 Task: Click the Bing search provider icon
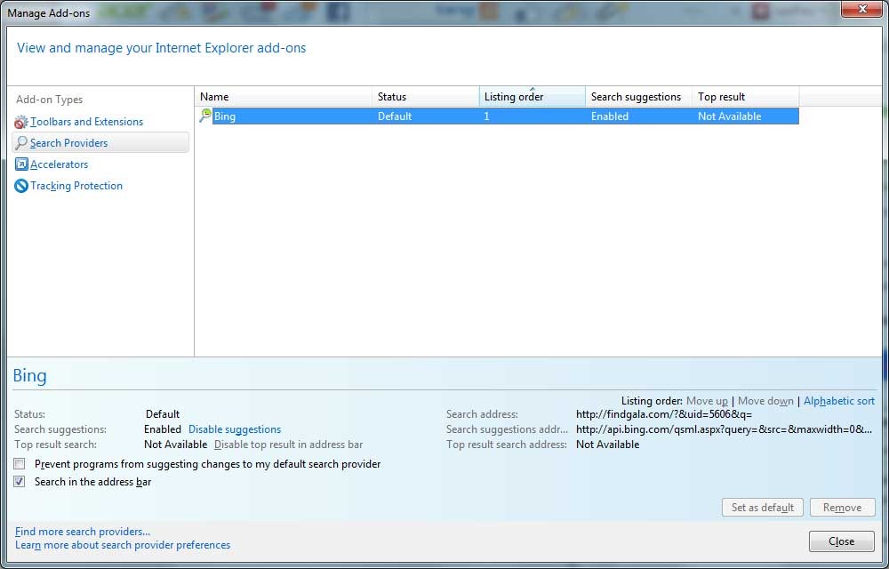[204, 116]
